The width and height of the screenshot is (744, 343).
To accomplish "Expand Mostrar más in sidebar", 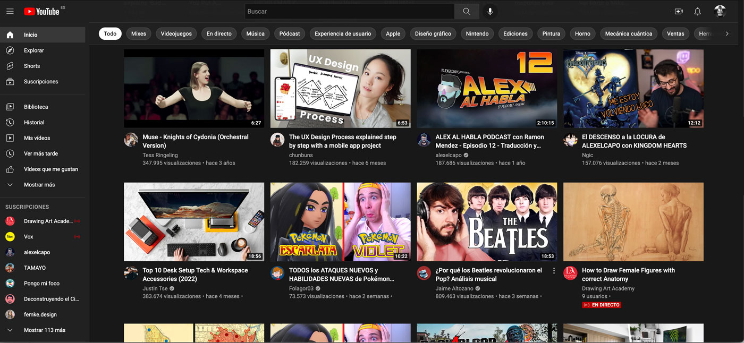I will coord(43,184).
